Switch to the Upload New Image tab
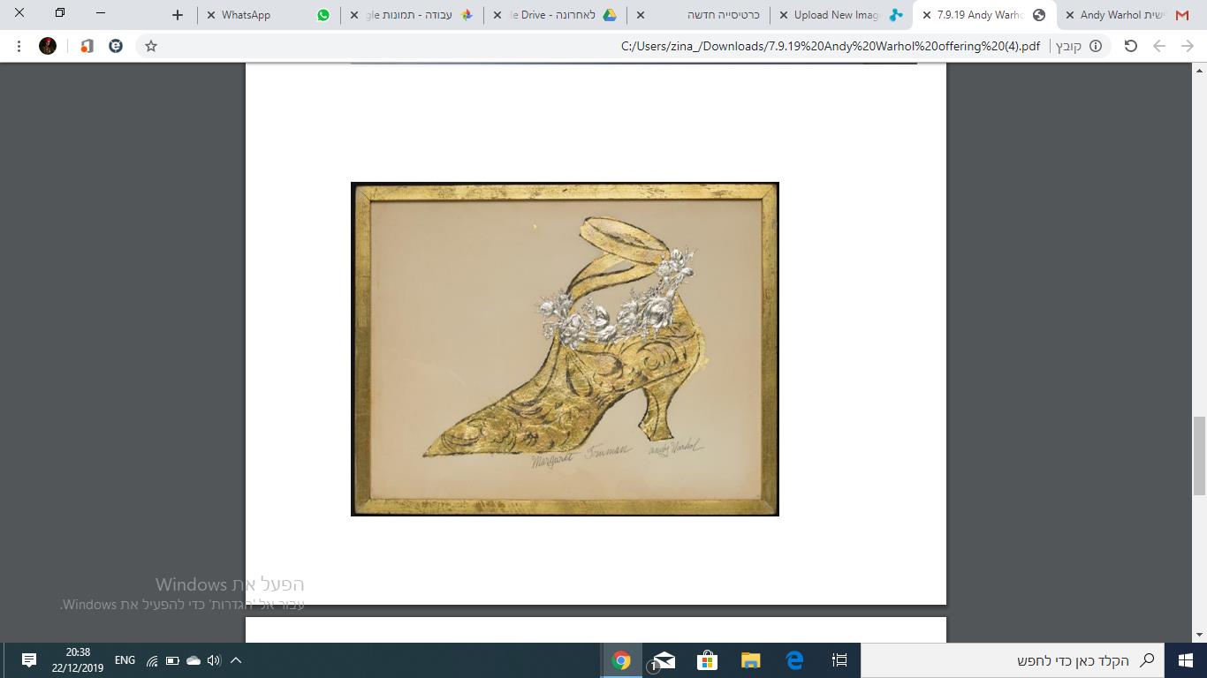Viewport: 1207px width, 678px height. pos(840,15)
